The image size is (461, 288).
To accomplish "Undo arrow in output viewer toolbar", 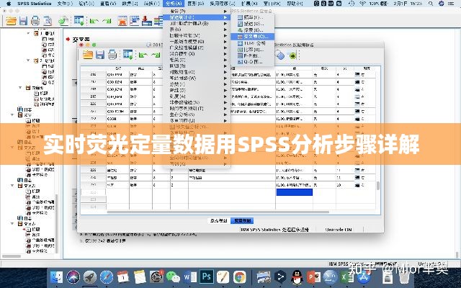I will pyautogui.click(x=94, y=21).
